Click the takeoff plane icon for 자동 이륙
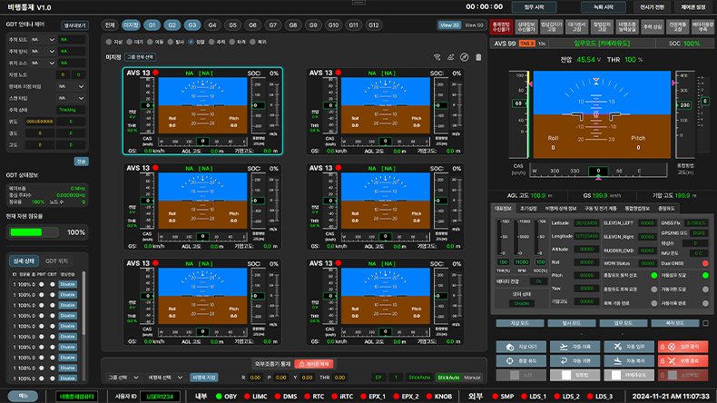The image size is (717, 403). click(564, 347)
